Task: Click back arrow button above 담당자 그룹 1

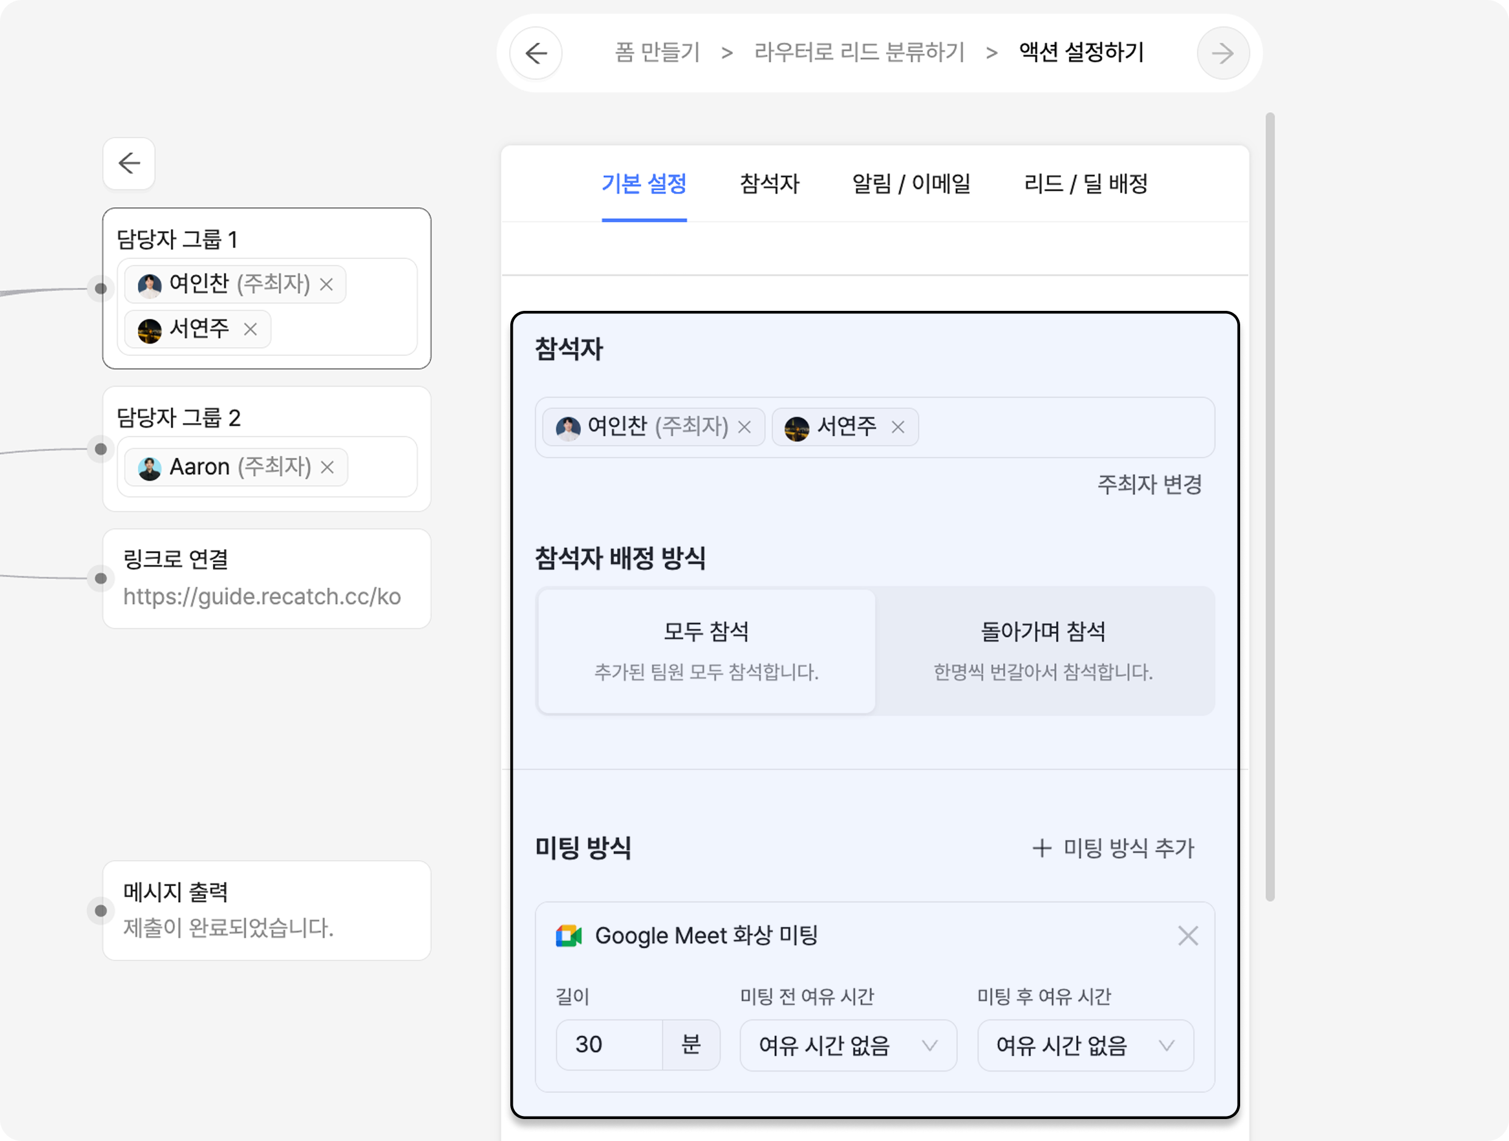Action: coord(129,164)
